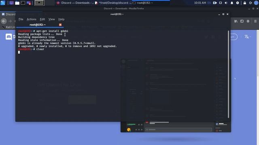Open the terminal Help menu
The width and height of the screenshot is (259, 145).
click(x=61, y=19)
